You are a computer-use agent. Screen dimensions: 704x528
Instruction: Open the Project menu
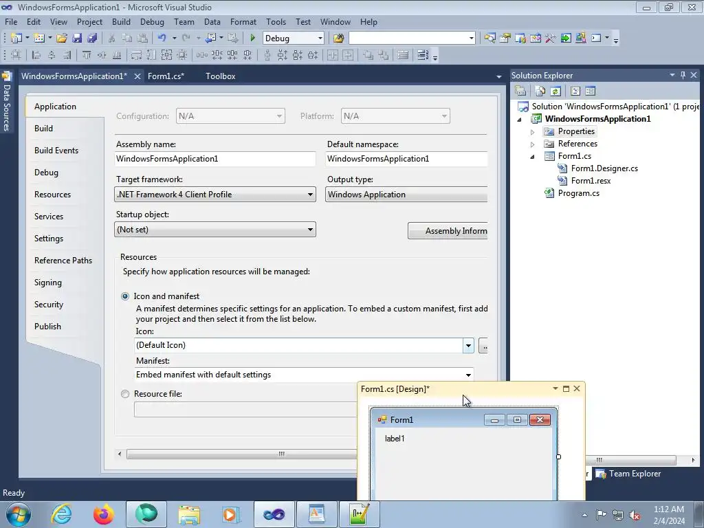[89, 21]
